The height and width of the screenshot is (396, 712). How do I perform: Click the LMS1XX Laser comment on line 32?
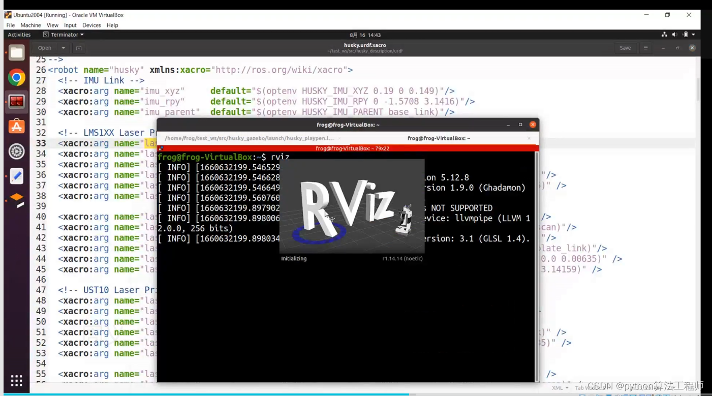coord(107,133)
